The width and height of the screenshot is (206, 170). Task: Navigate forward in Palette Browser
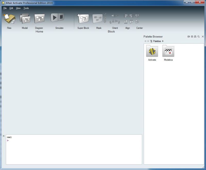148,41
